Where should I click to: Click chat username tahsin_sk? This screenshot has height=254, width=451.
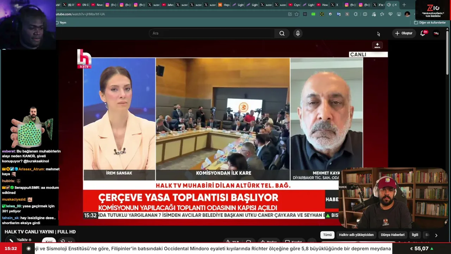tap(10, 218)
